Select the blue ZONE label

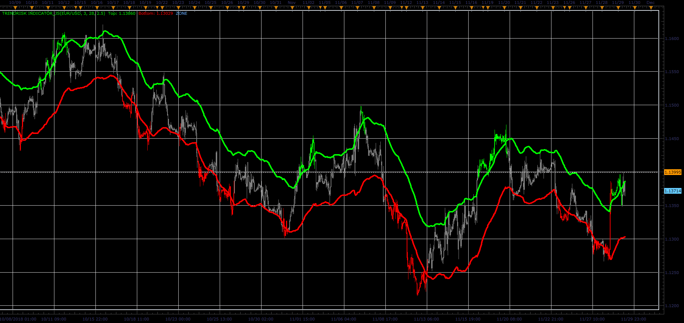(182, 13)
